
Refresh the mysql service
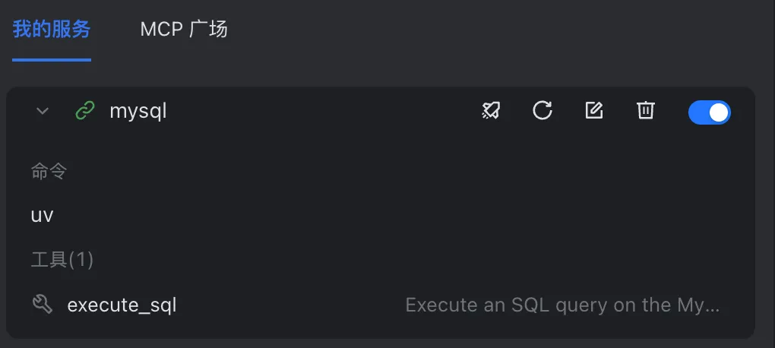click(542, 111)
